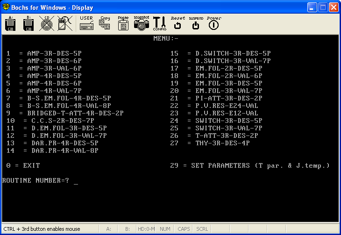341x235 pixels.
Task: Click the floppy A: drive icon
Action: pyautogui.click(x=10, y=23)
